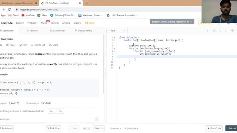The width and height of the screenshot is (237, 133).
Task: Open the Submissions tab
Action: point(58,31)
